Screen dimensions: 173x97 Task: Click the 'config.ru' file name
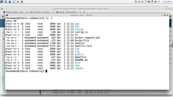(81, 32)
